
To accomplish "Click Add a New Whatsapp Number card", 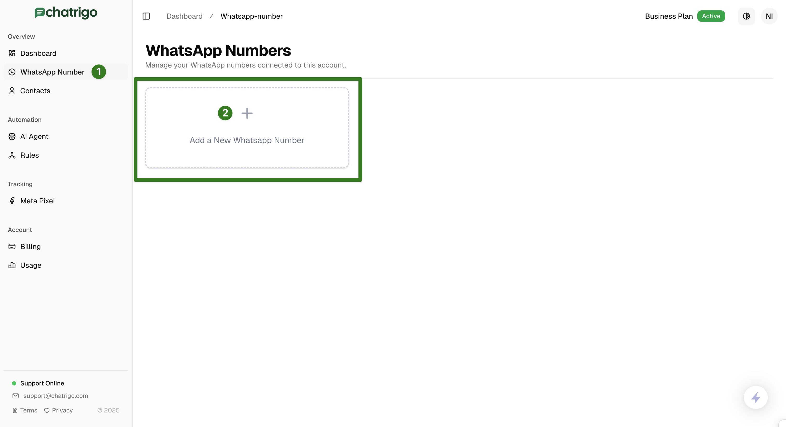I will tap(247, 140).
